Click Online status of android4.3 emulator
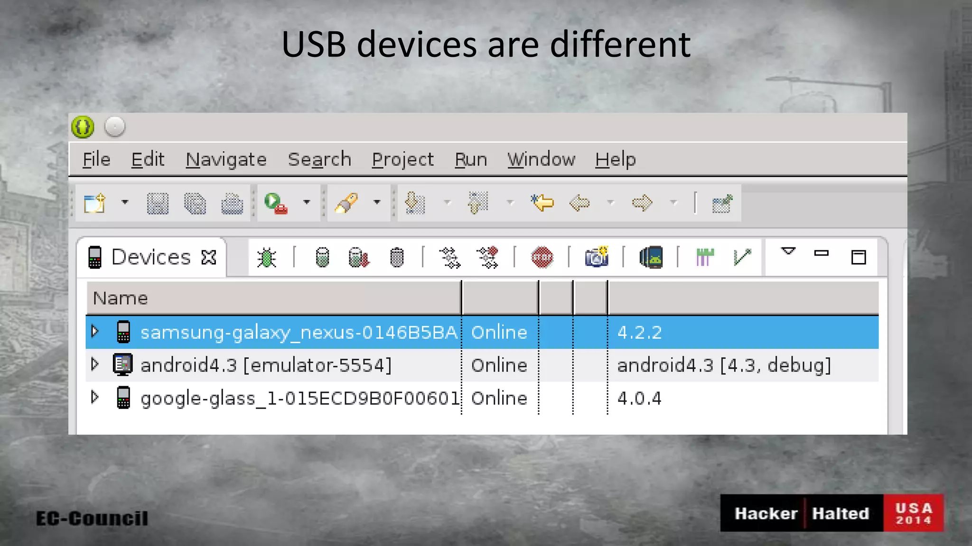Image resolution: width=972 pixels, height=546 pixels. coord(499,365)
